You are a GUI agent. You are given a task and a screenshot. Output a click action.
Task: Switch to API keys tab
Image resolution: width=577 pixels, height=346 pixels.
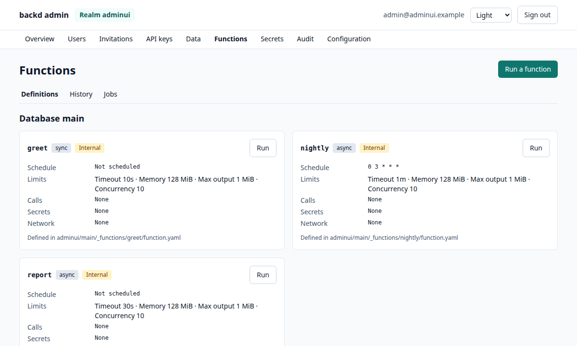(x=159, y=39)
